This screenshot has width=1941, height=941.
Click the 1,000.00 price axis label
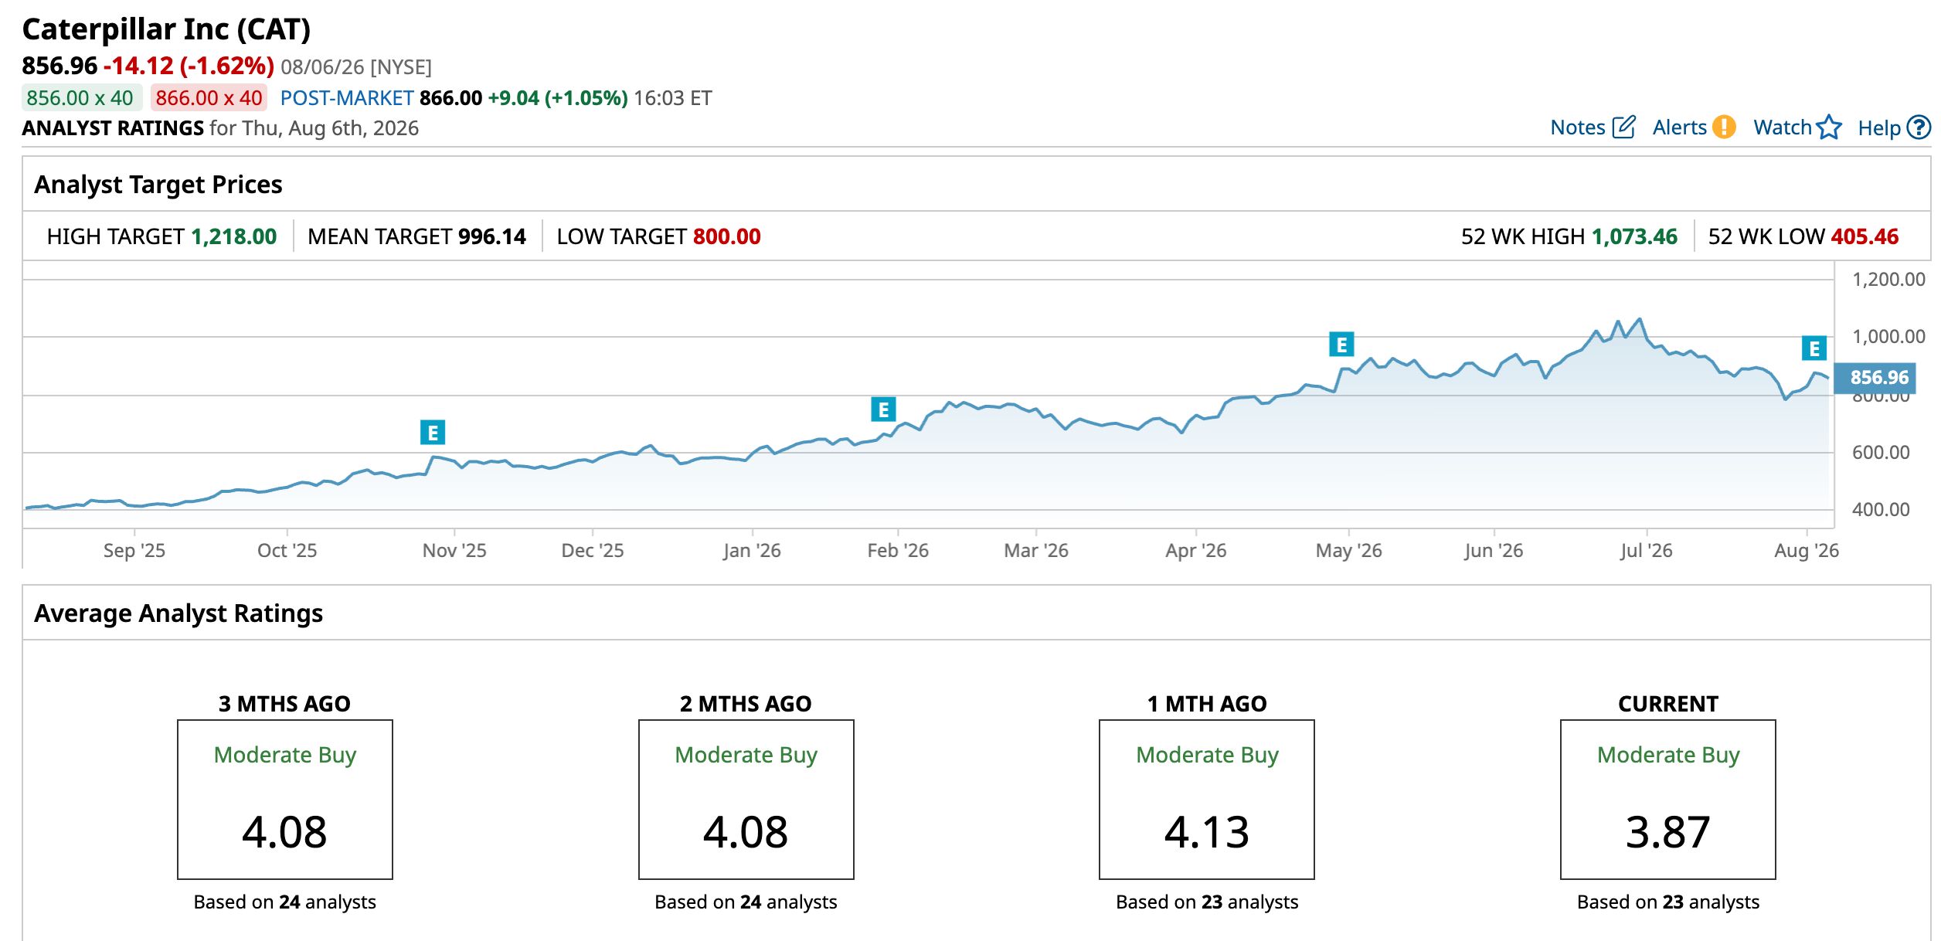1888,337
